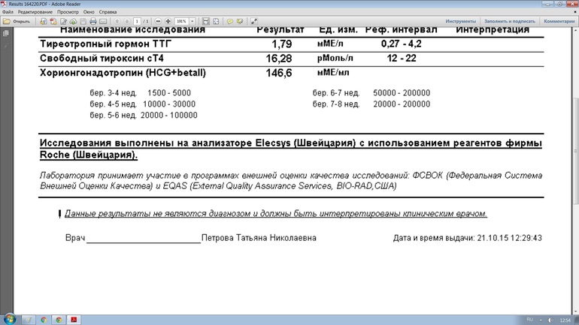579x325 pixels.
Task: Open the Заполнить и подписать panel
Action: [x=511, y=22]
